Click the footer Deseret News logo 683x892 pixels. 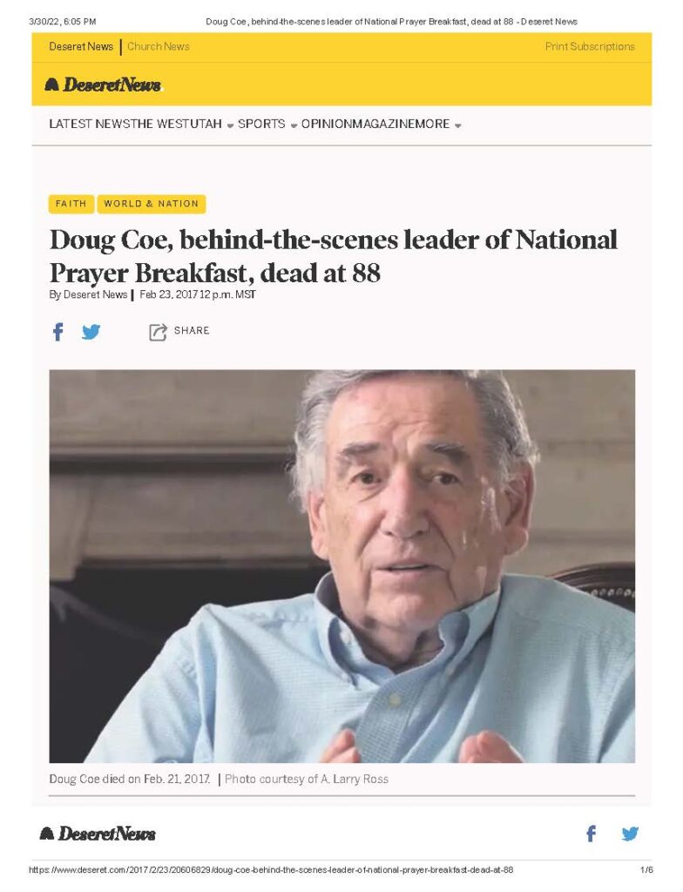[98, 834]
